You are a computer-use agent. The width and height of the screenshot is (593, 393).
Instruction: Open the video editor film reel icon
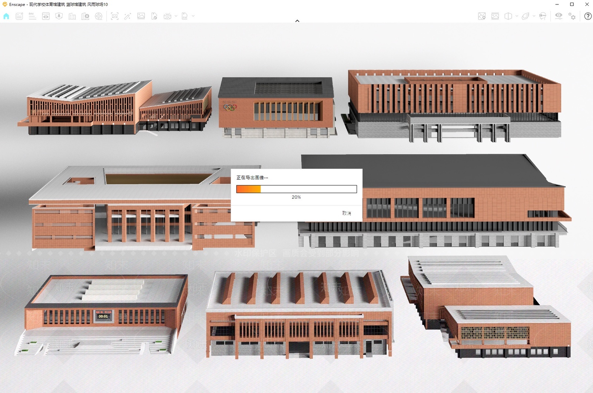click(99, 16)
